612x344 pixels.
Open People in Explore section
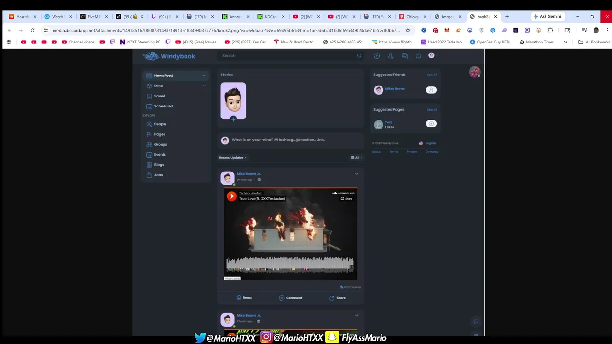tap(160, 124)
